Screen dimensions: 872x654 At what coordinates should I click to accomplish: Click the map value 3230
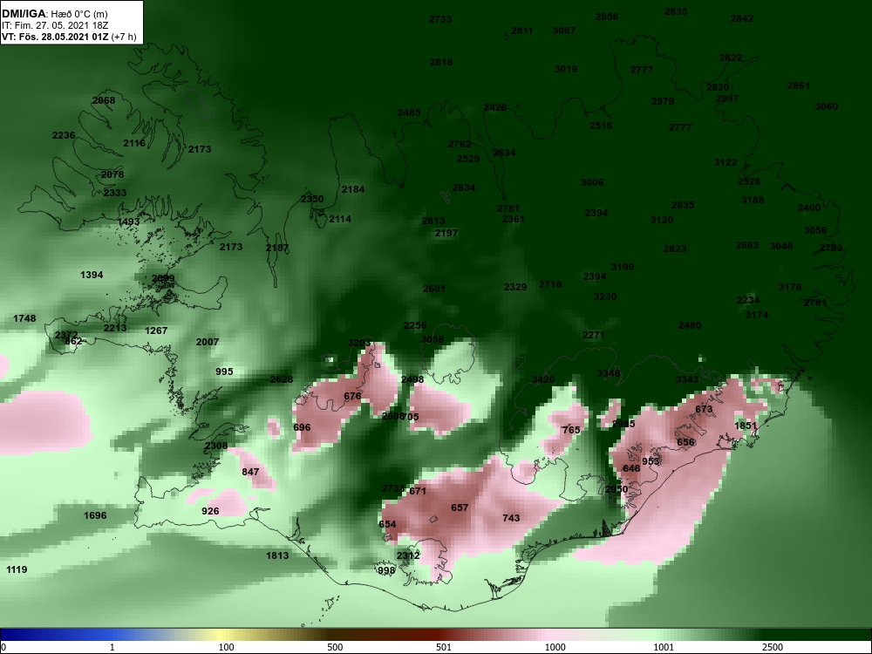[605, 297]
